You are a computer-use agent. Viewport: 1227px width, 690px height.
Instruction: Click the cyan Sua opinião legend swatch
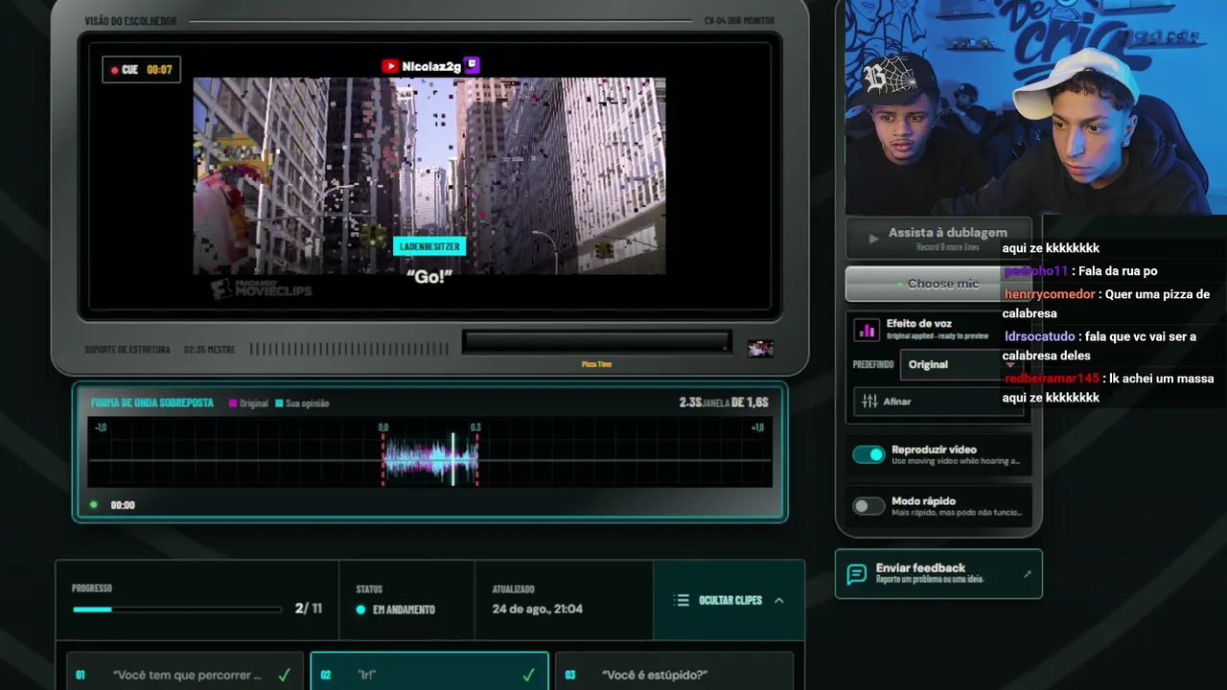tap(279, 403)
